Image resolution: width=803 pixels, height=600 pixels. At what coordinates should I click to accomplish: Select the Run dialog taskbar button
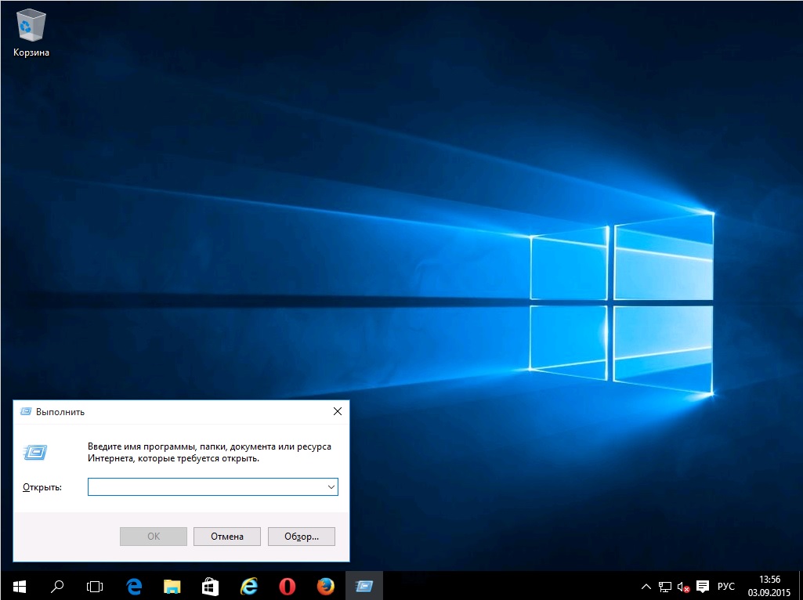coord(364,586)
